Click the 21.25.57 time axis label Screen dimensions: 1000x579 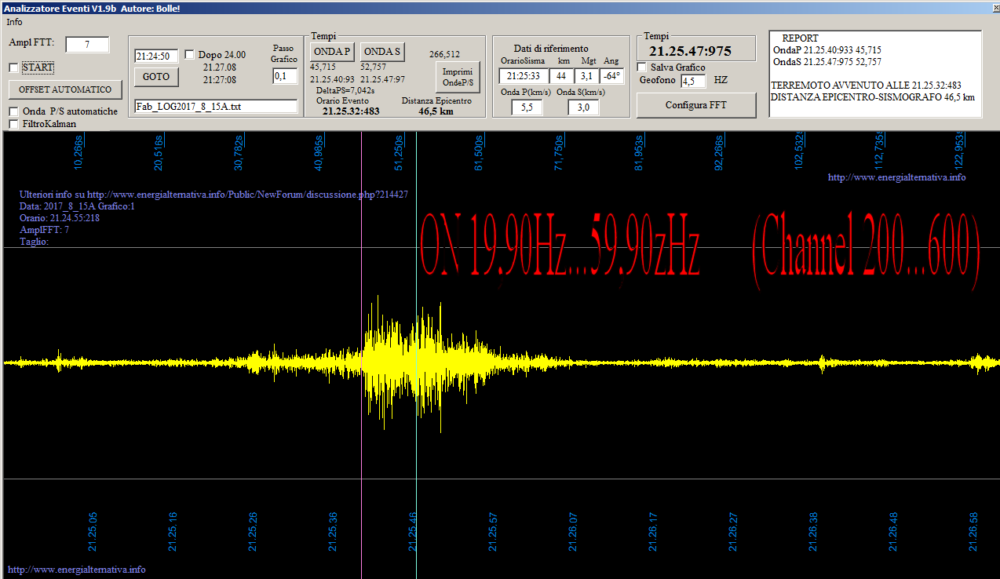pos(494,531)
